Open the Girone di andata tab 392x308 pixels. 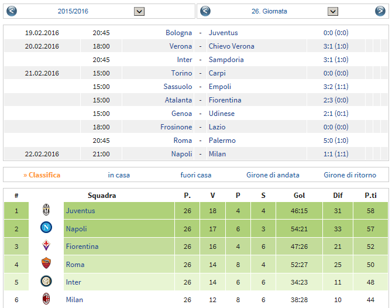(x=273, y=175)
